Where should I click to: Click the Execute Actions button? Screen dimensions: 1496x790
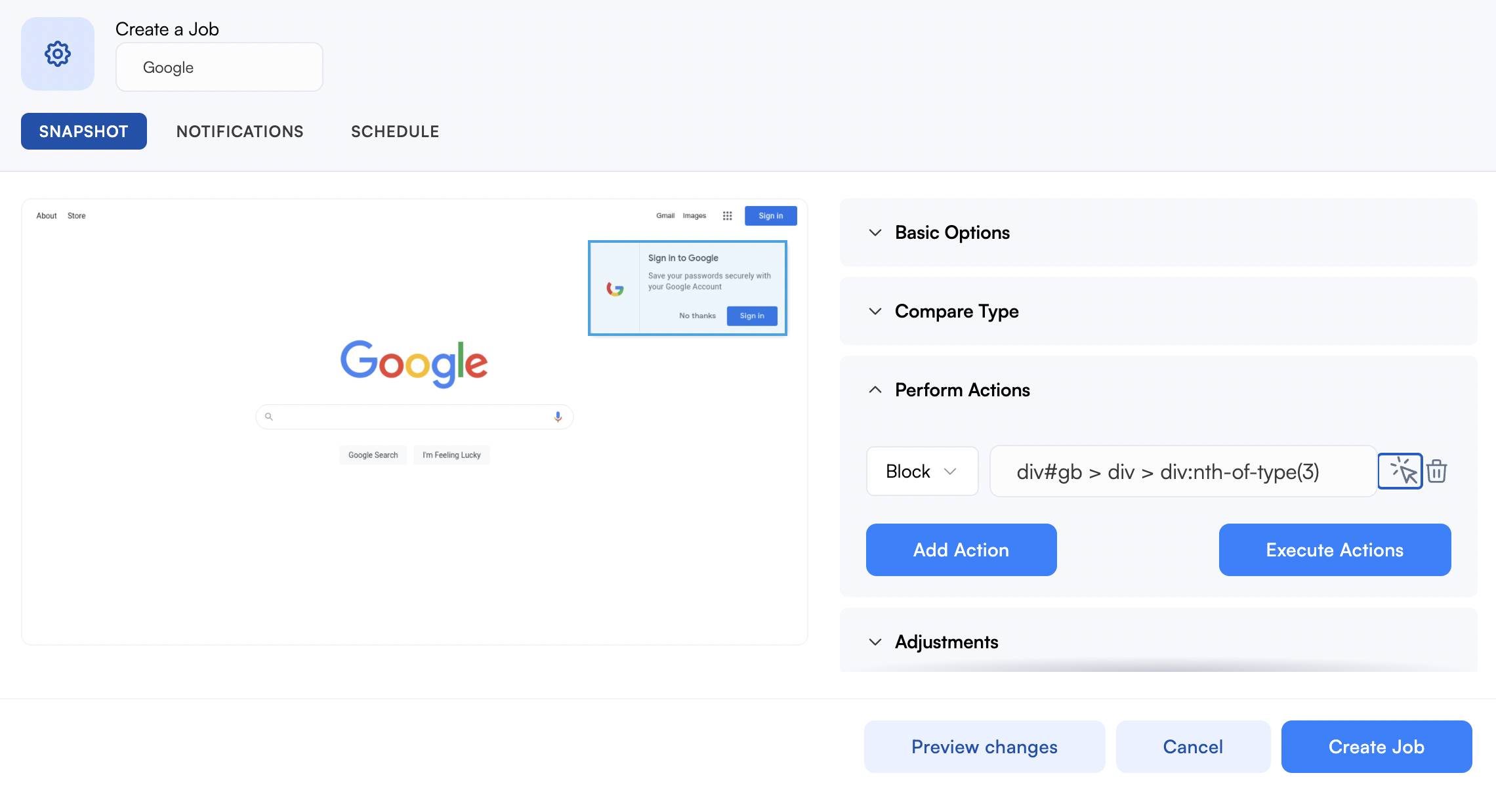coord(1335,550)
